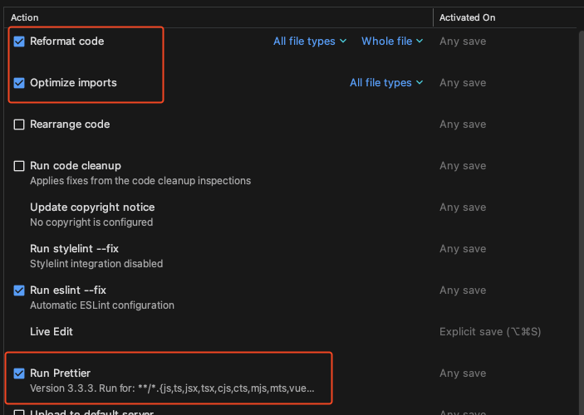Select the Update copyright notice row
This screenshot has height=415, width=584.
pos(92,207)
